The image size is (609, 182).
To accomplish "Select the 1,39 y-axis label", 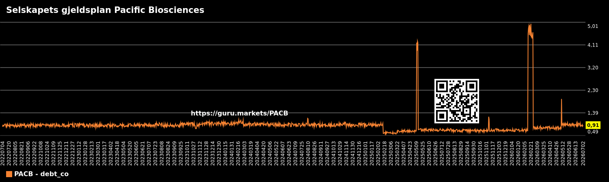I will pos(593,113).
